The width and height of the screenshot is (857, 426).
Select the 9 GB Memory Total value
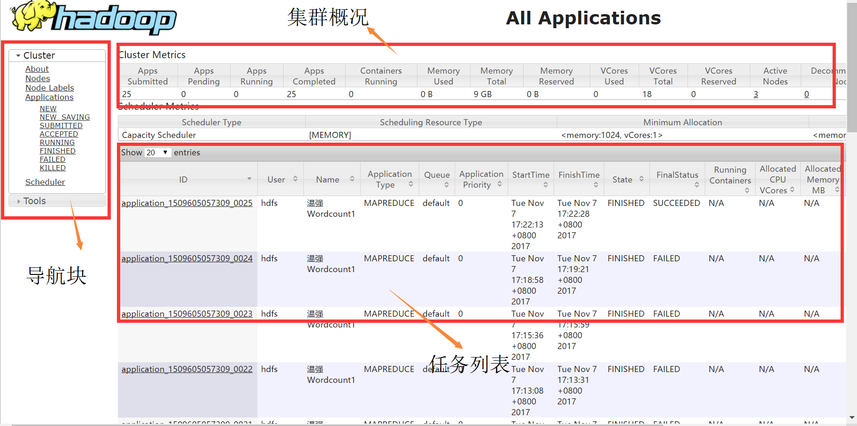[x=483, y=94]
